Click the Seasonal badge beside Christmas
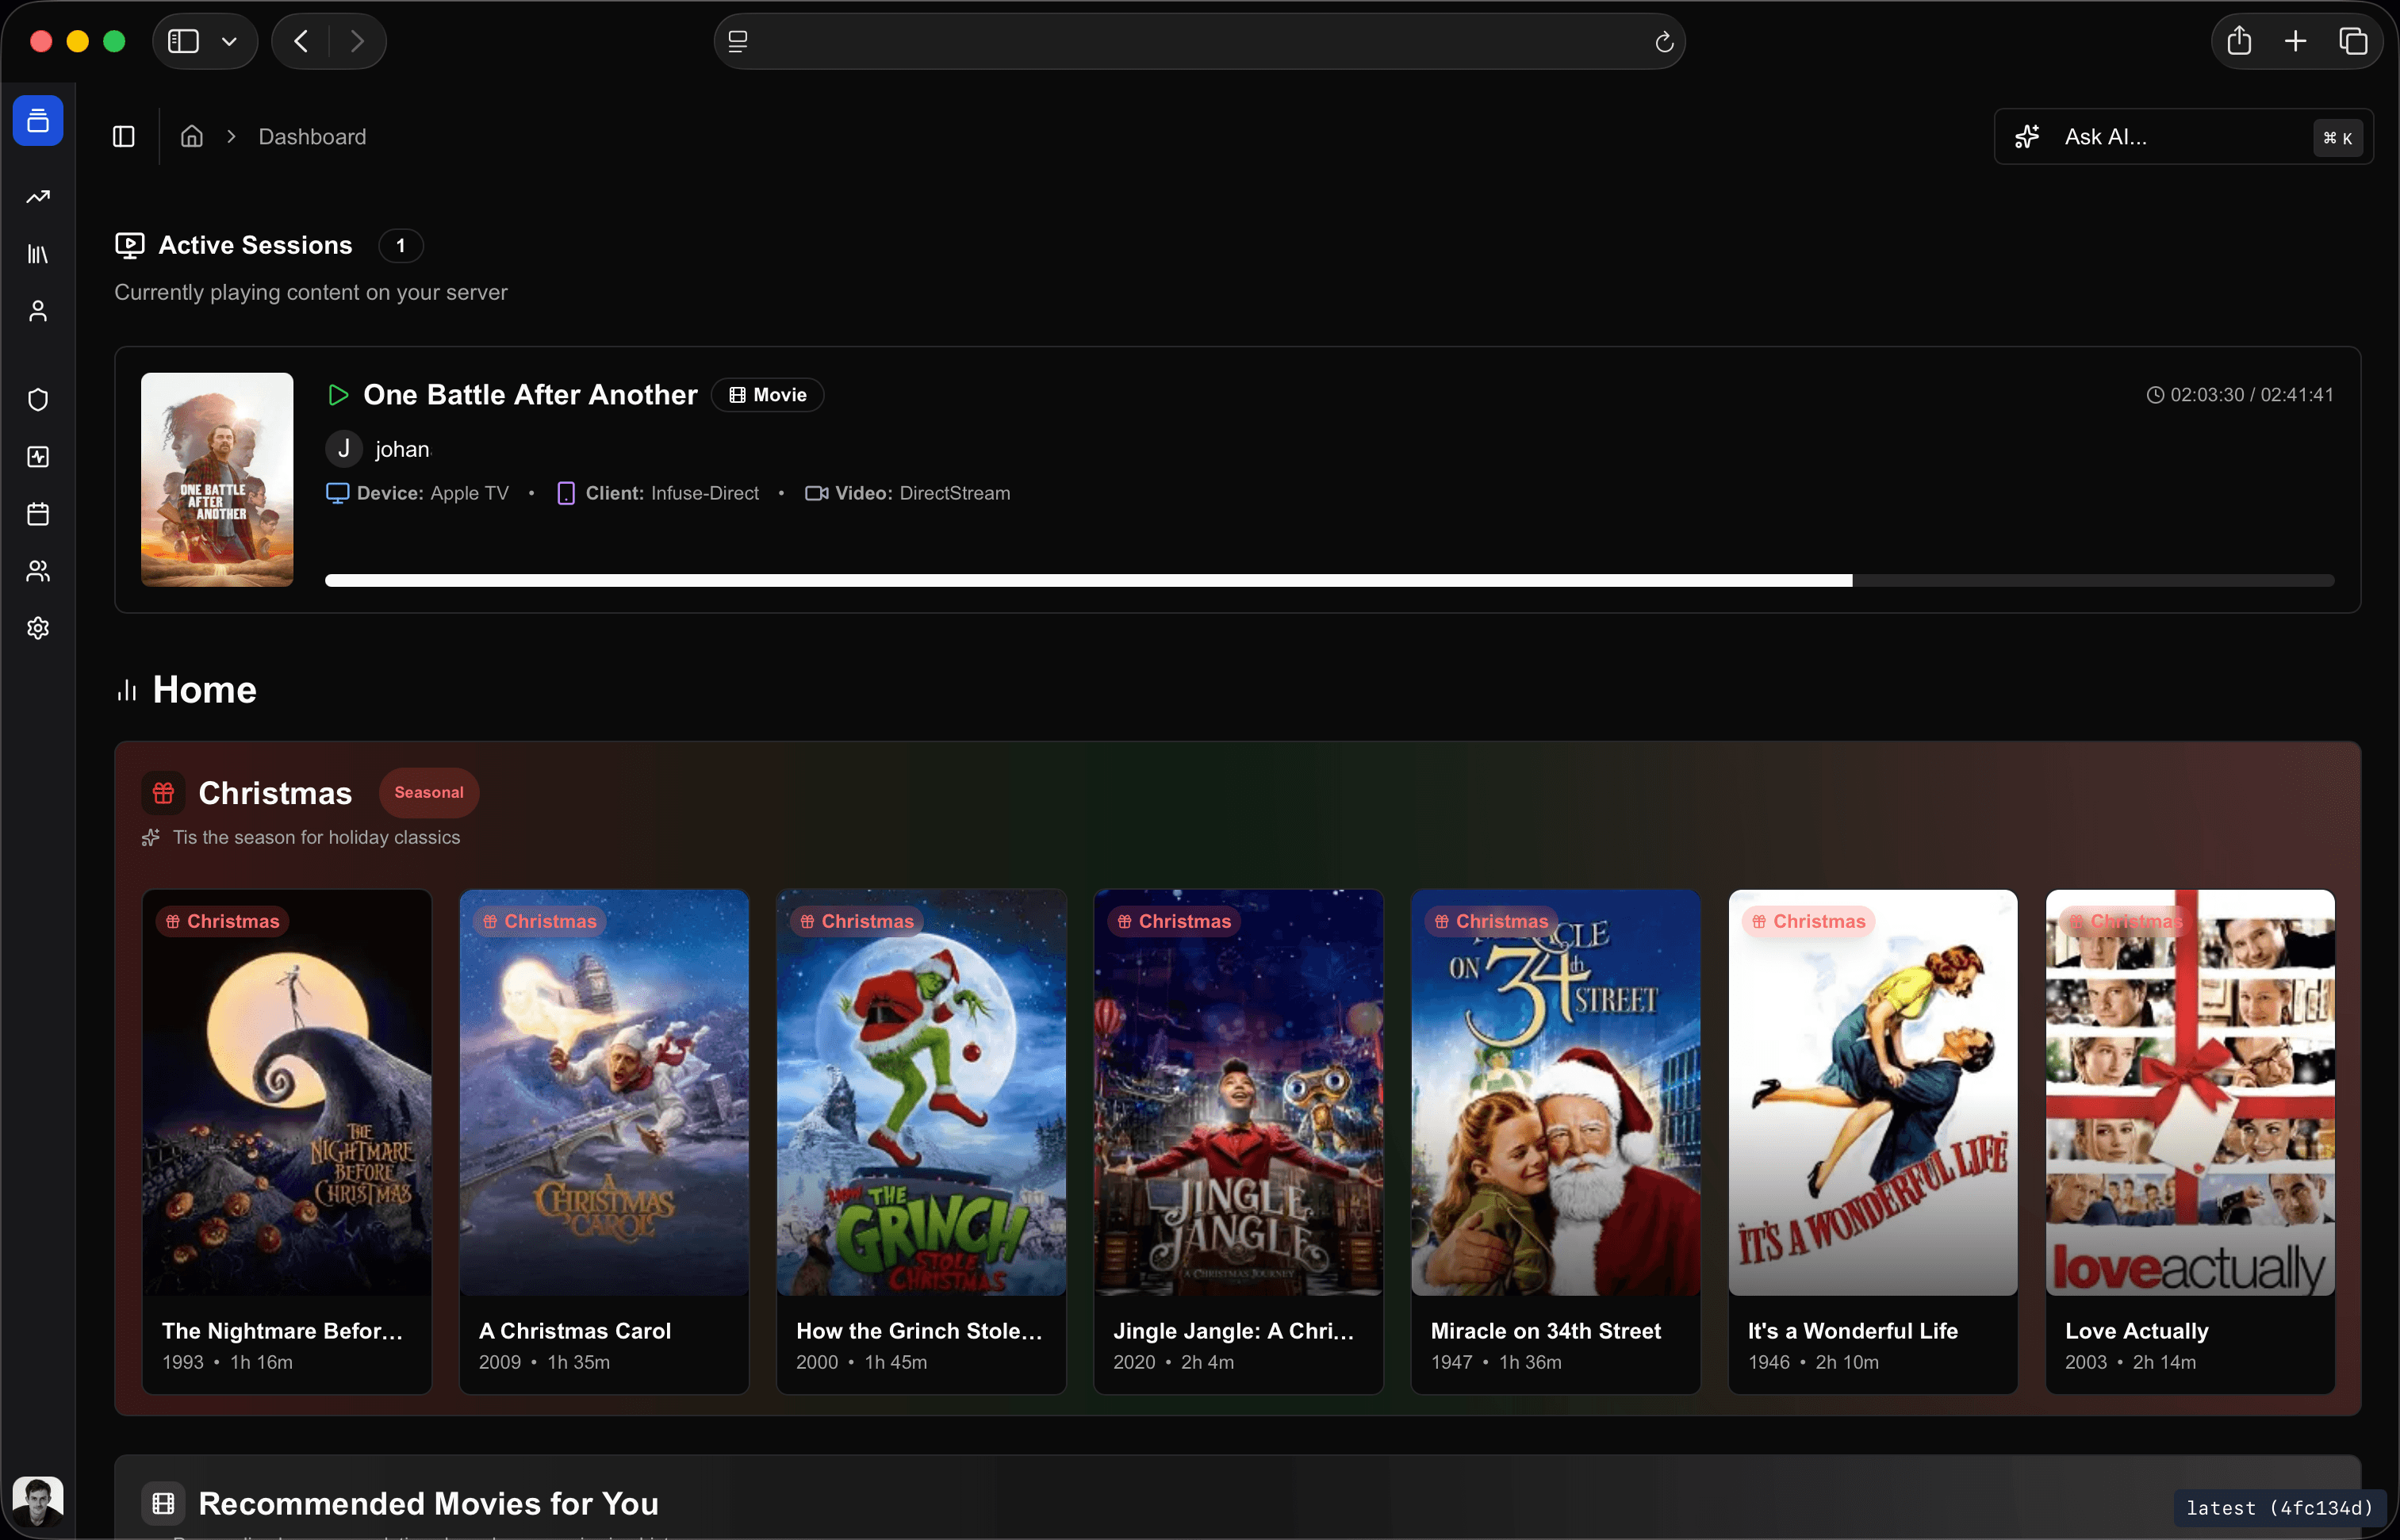Viewport: 2400px width, 1540px height. click(x=429, y=792)
